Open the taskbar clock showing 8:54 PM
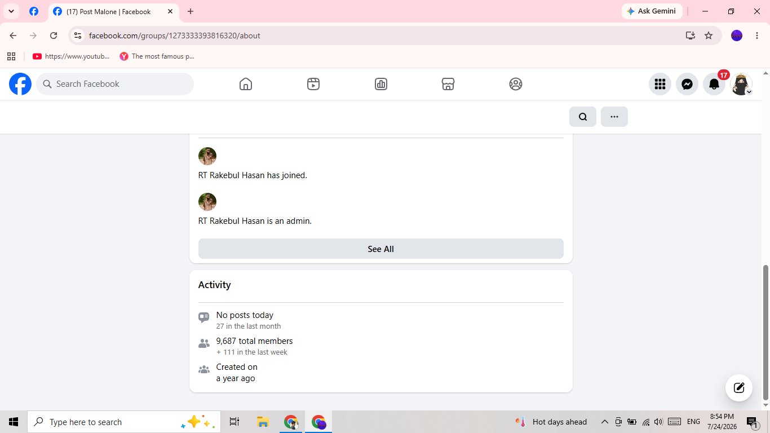 tap(722, 422)
